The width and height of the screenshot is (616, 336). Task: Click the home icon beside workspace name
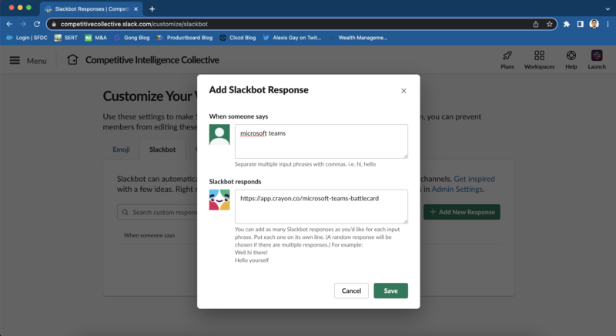coord(72,60)
